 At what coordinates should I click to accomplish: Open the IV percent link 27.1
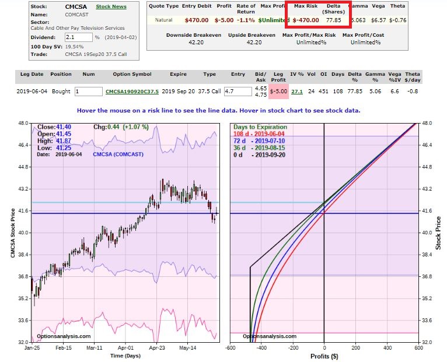click(297, 92)
